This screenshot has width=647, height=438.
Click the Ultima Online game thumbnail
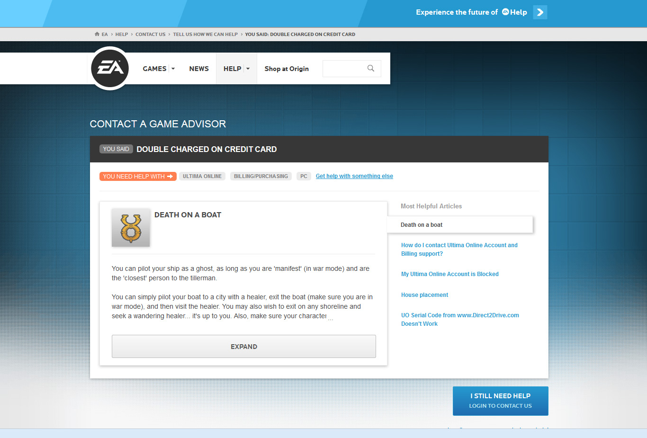pyautogui.click(x=131, y=228)
